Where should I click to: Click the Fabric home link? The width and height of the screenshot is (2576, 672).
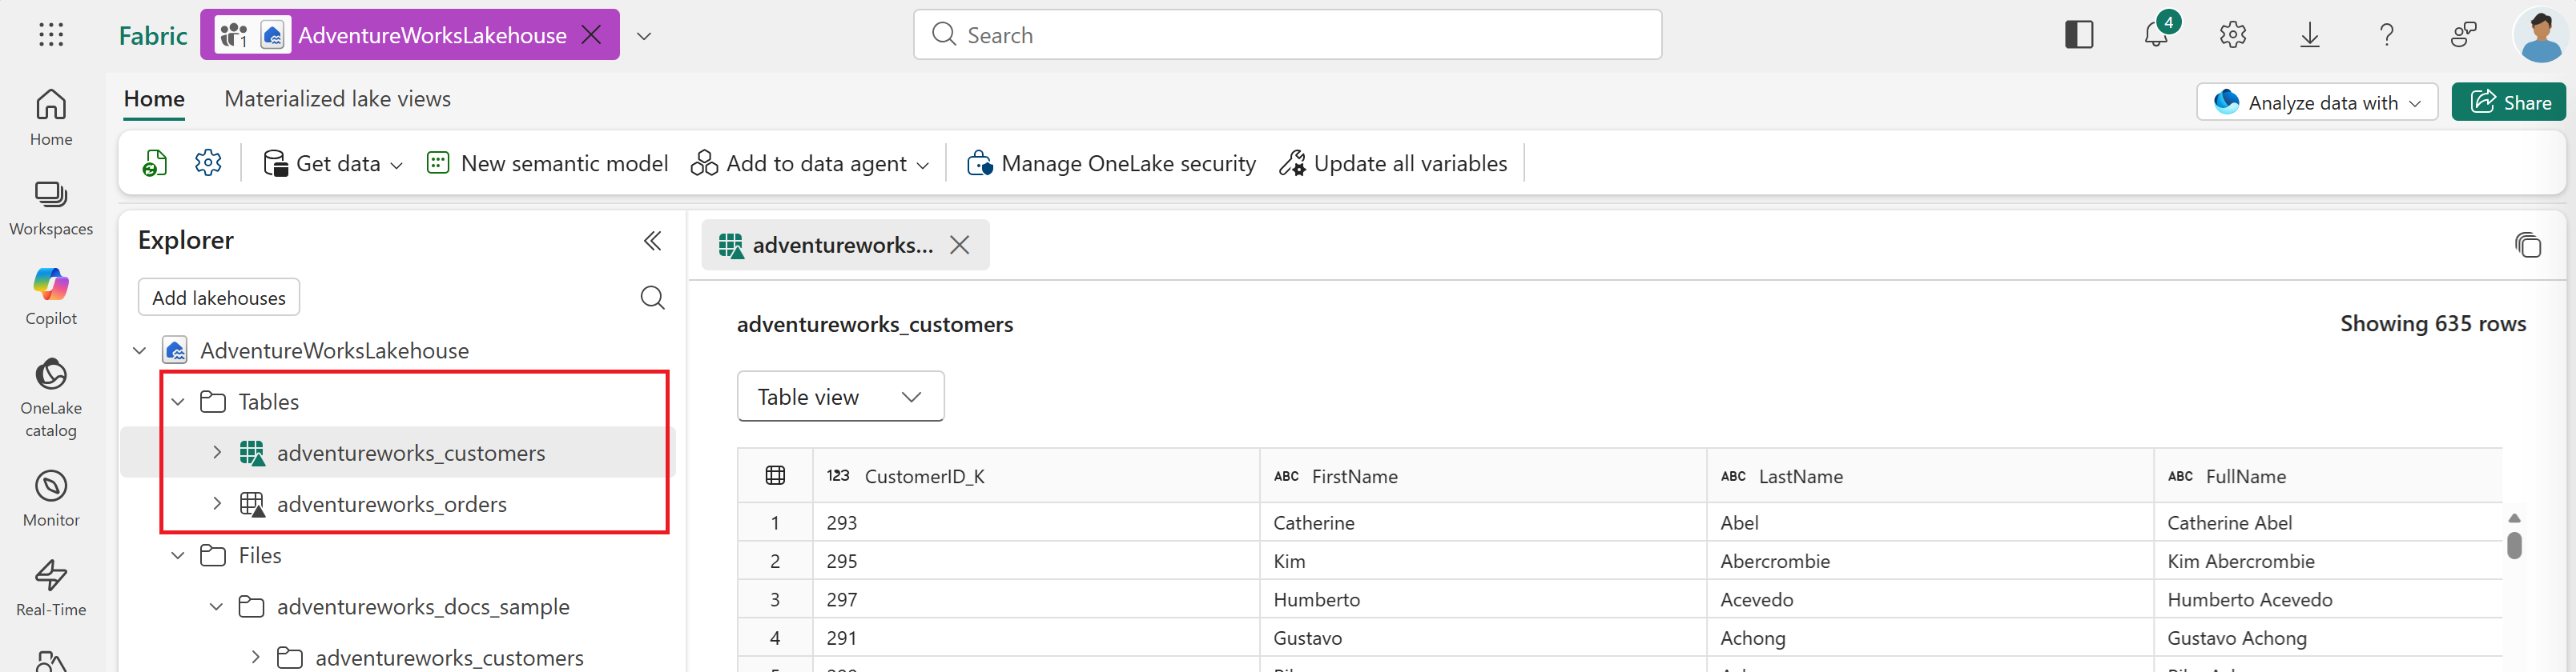click(153, 36)
